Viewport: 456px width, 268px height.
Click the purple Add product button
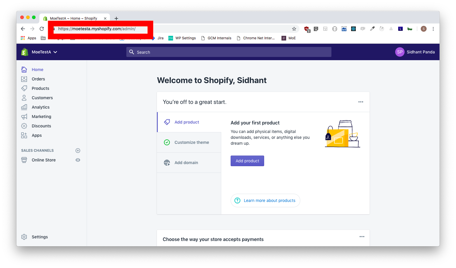[247, 161]
